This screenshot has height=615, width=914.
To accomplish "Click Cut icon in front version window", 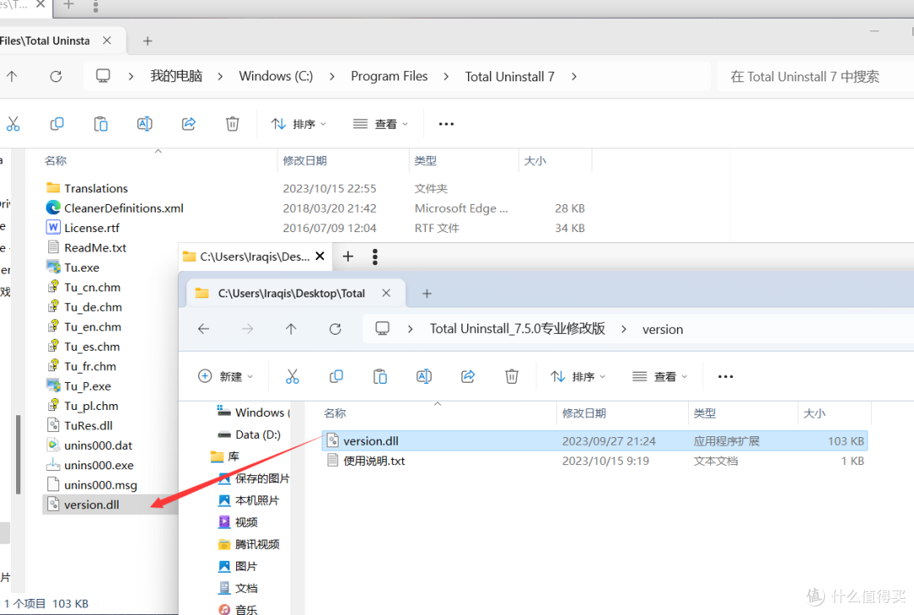I will pyautogui.click(x=292, y=376).
